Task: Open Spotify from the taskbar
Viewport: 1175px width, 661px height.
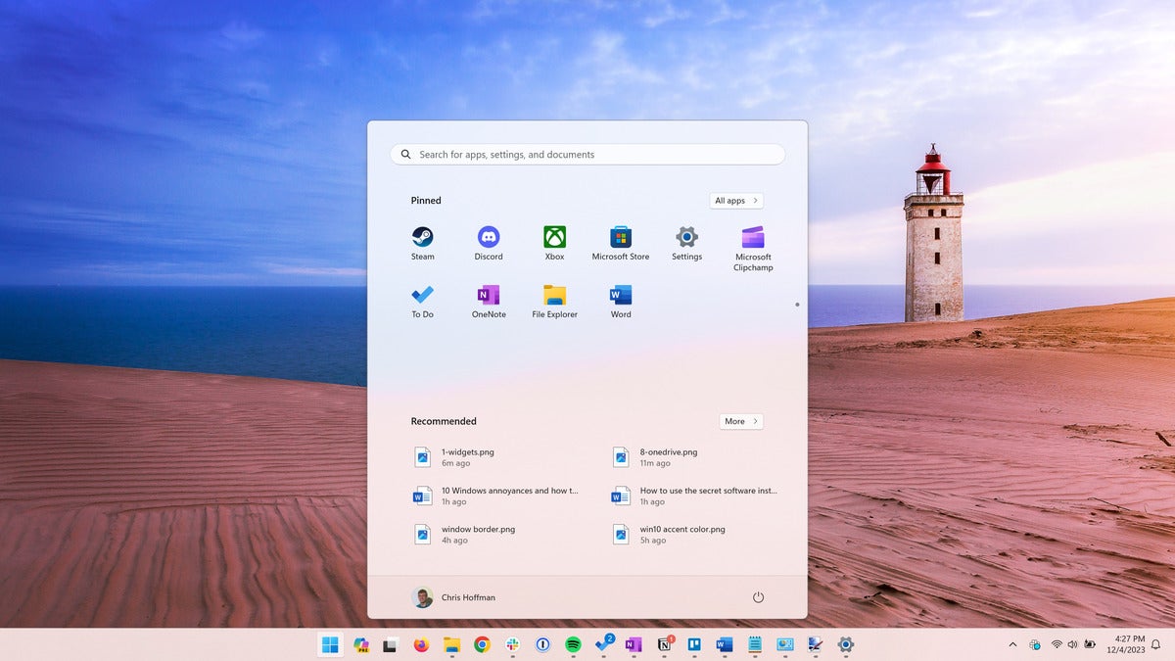Action: click(x=573, y=644)
